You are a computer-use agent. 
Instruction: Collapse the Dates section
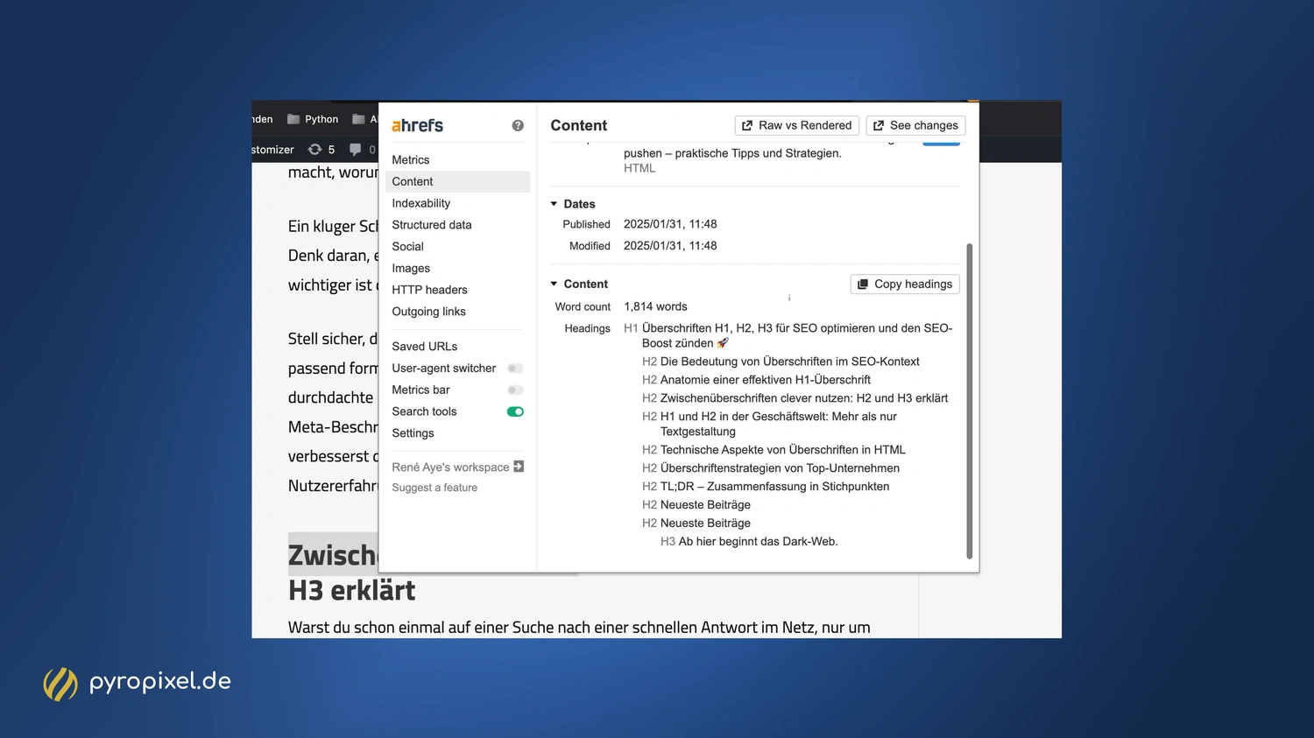pos(554,204)
